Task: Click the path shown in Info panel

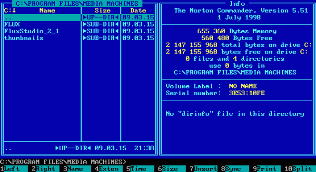Action: (235, 72)
